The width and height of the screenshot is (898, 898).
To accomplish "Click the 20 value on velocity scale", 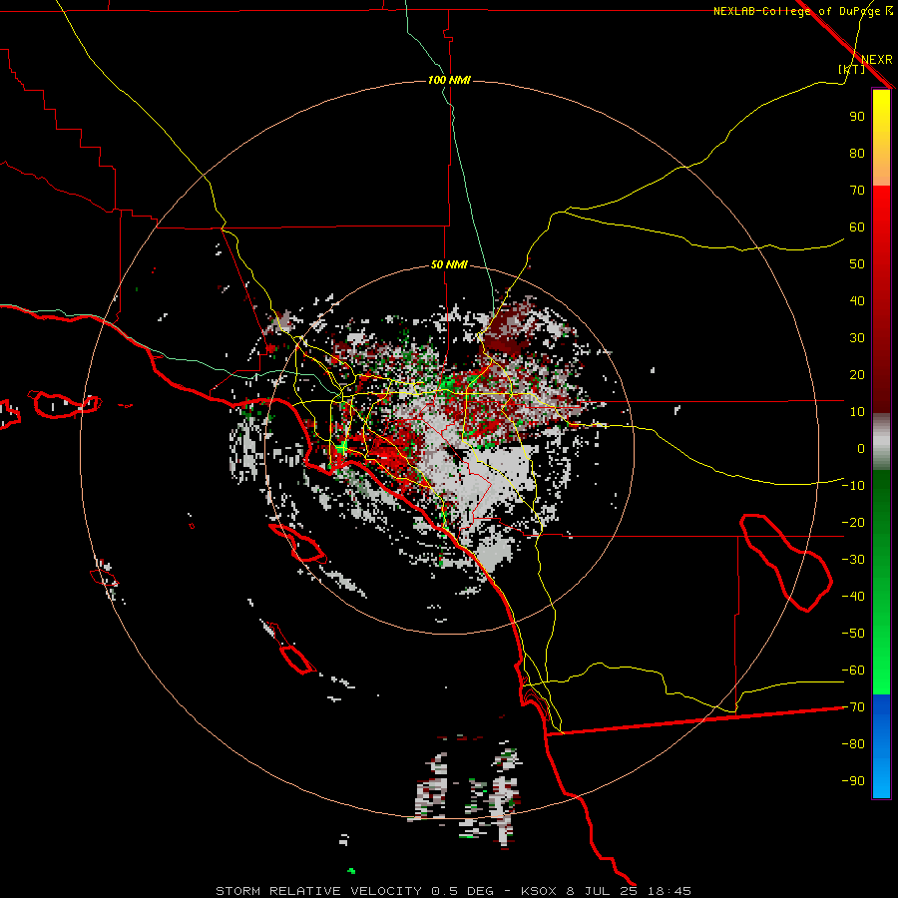I will click(857, 375).
